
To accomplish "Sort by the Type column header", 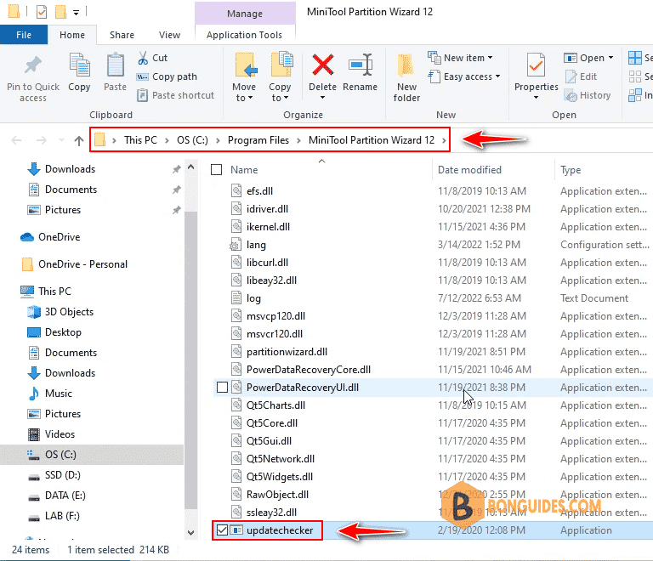I will [x=571, y=170].
